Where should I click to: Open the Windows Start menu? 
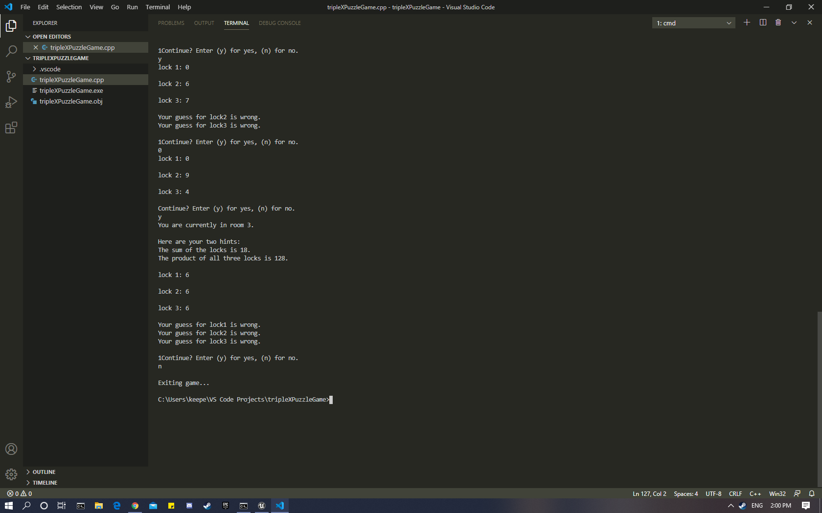pos(9,506)
